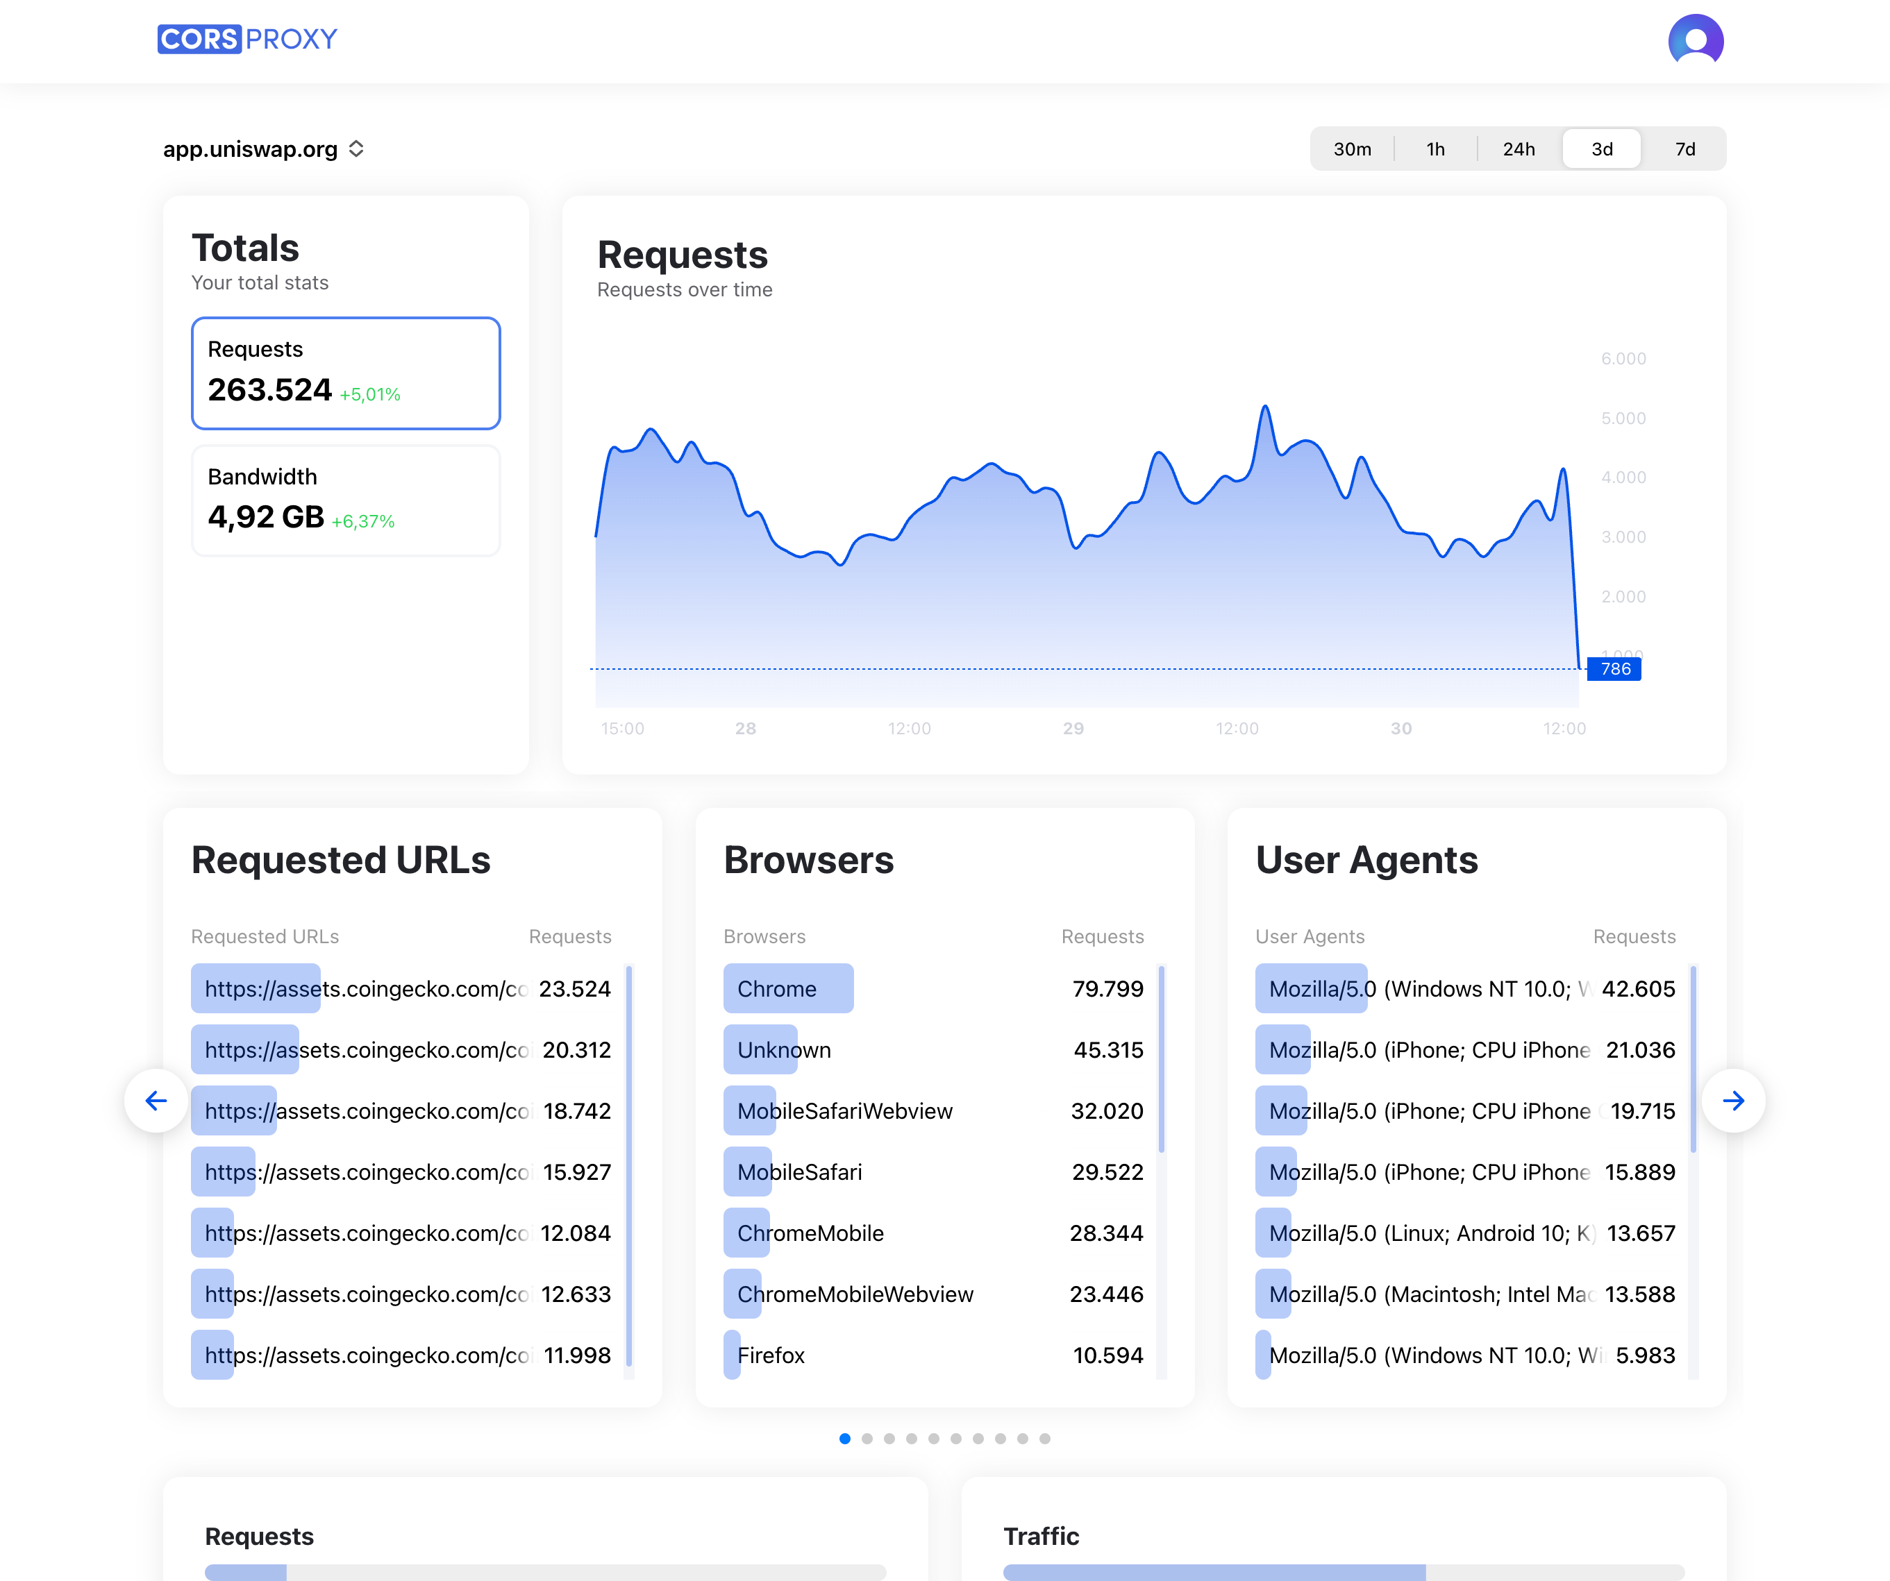Image resolution: width=1890 pixels, height=1581 pixels.
Task: Switch time range to 30m
Action: tap(1352, 149)
